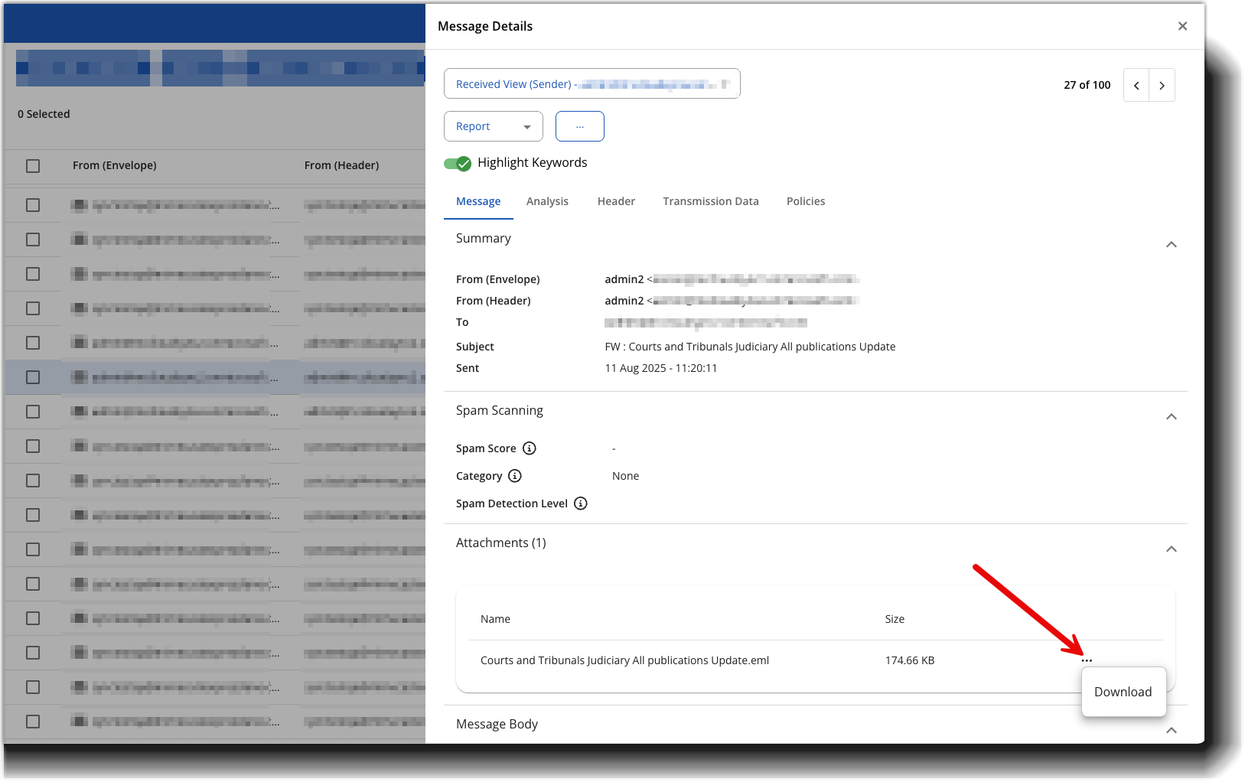Open the Report dropdown
Viewport: 1245px width, 782px height.
493,126
